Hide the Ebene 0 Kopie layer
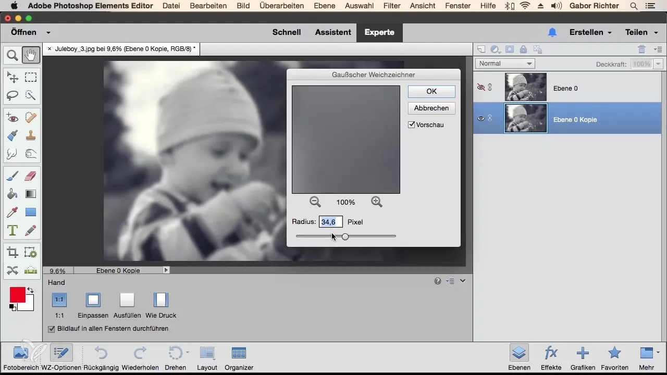Viewport: 667px width, 375px height. click(x=481, y=119)
